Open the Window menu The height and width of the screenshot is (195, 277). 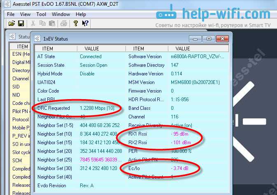point(61,14)
